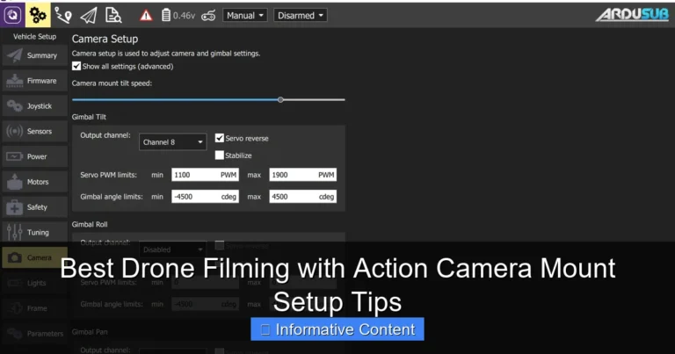Click Servo PWM limits min field 1100
This screenshot has height=354, width=675.
(x=205, y=175)
